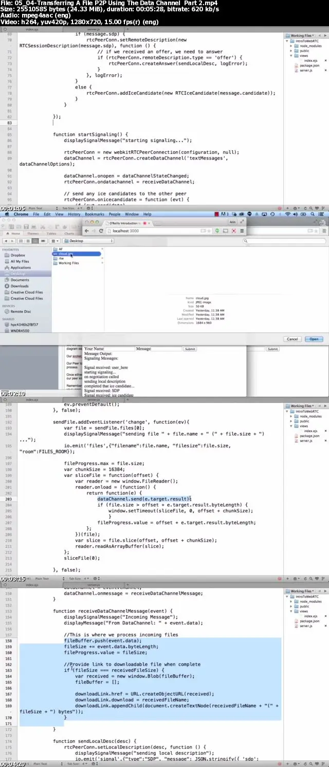Switch to server.js tab in the 00:03:15 frame
Image resolution: width=329 pixels, height=767 pixels.
[94, 399]
